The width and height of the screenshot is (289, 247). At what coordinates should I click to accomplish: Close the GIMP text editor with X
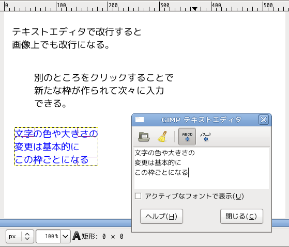point(263,120)
